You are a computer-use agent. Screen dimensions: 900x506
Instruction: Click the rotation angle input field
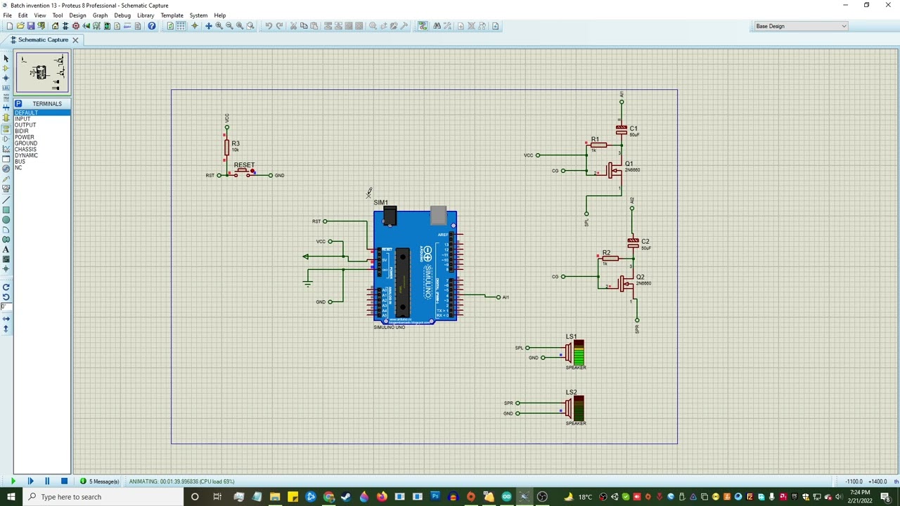click(x=6, y=307)
